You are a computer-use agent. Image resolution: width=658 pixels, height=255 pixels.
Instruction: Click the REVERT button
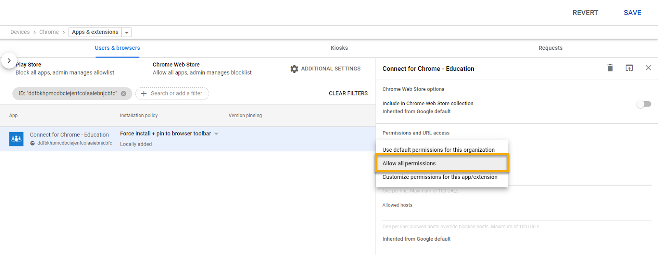click(x=585, y=13)
